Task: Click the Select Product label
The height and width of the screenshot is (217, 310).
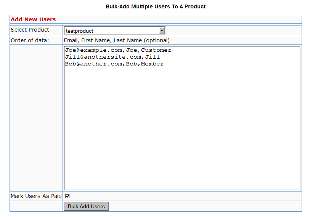Action: 30,30
